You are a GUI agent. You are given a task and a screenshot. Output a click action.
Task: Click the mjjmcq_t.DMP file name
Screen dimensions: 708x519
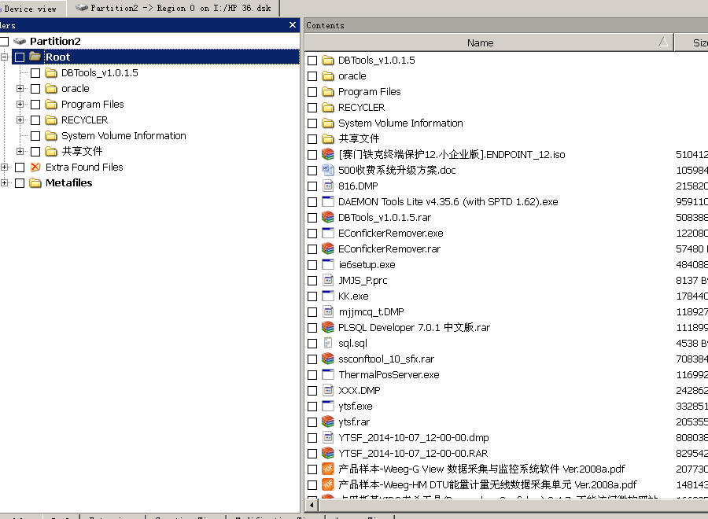371,312
